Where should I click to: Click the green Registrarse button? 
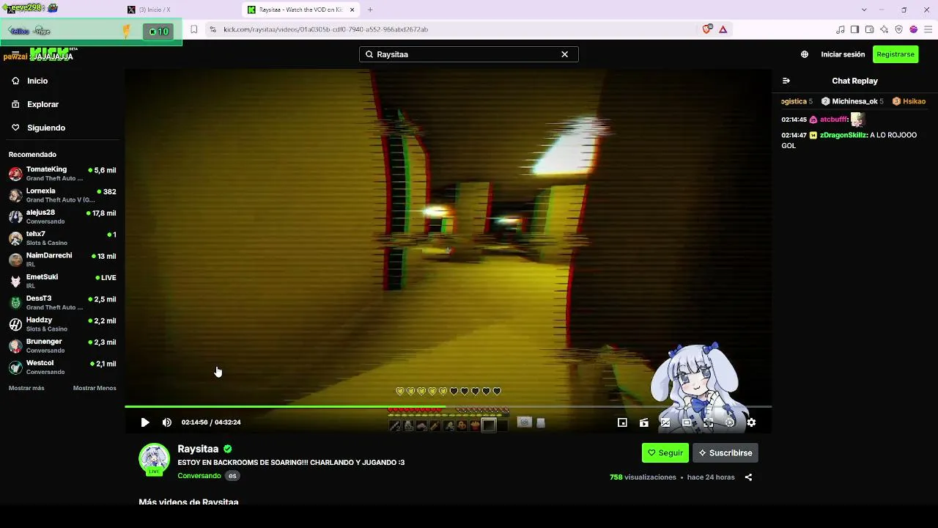coord(895,54)
